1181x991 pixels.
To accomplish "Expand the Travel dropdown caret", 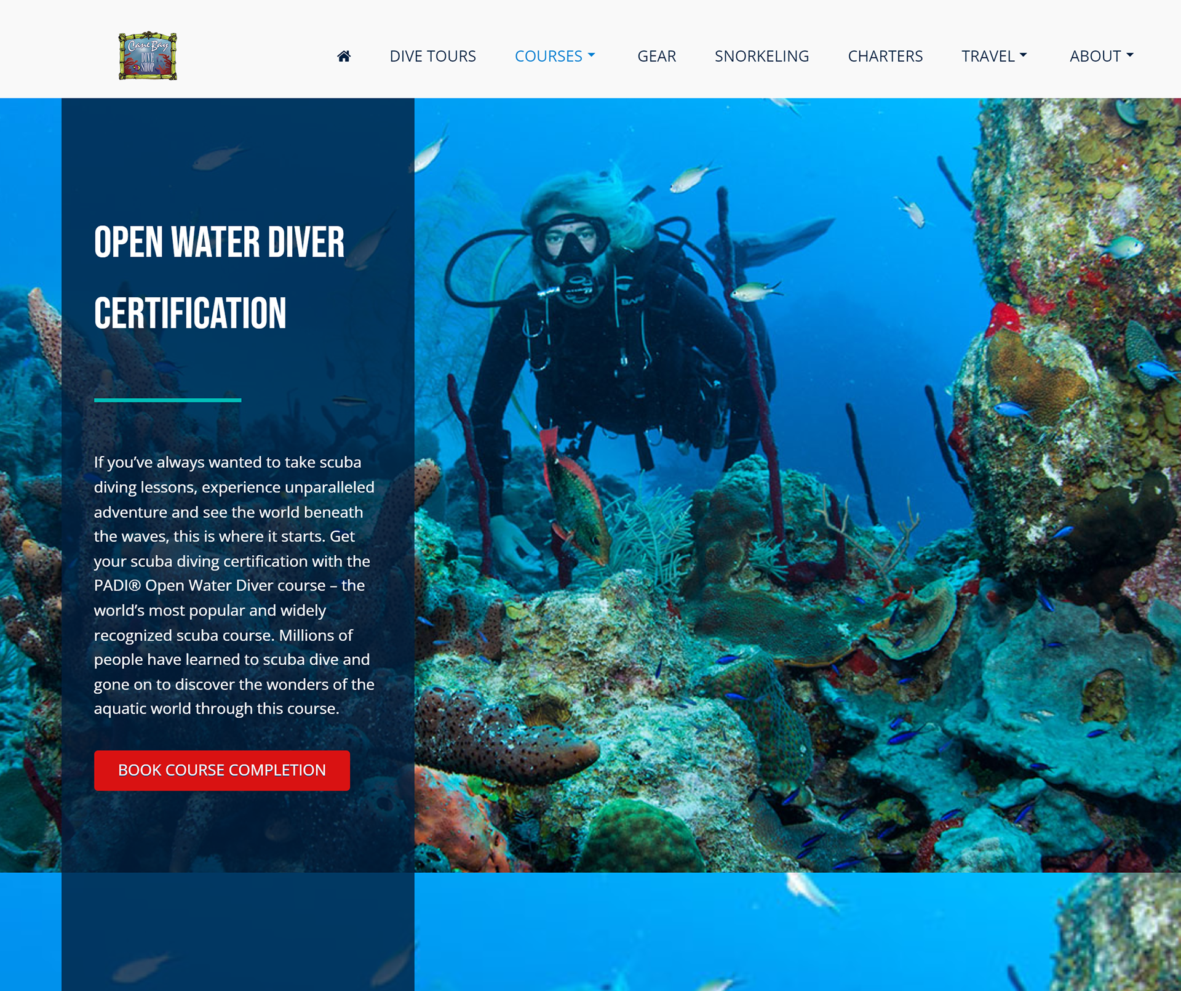I will coord(1024,55).
